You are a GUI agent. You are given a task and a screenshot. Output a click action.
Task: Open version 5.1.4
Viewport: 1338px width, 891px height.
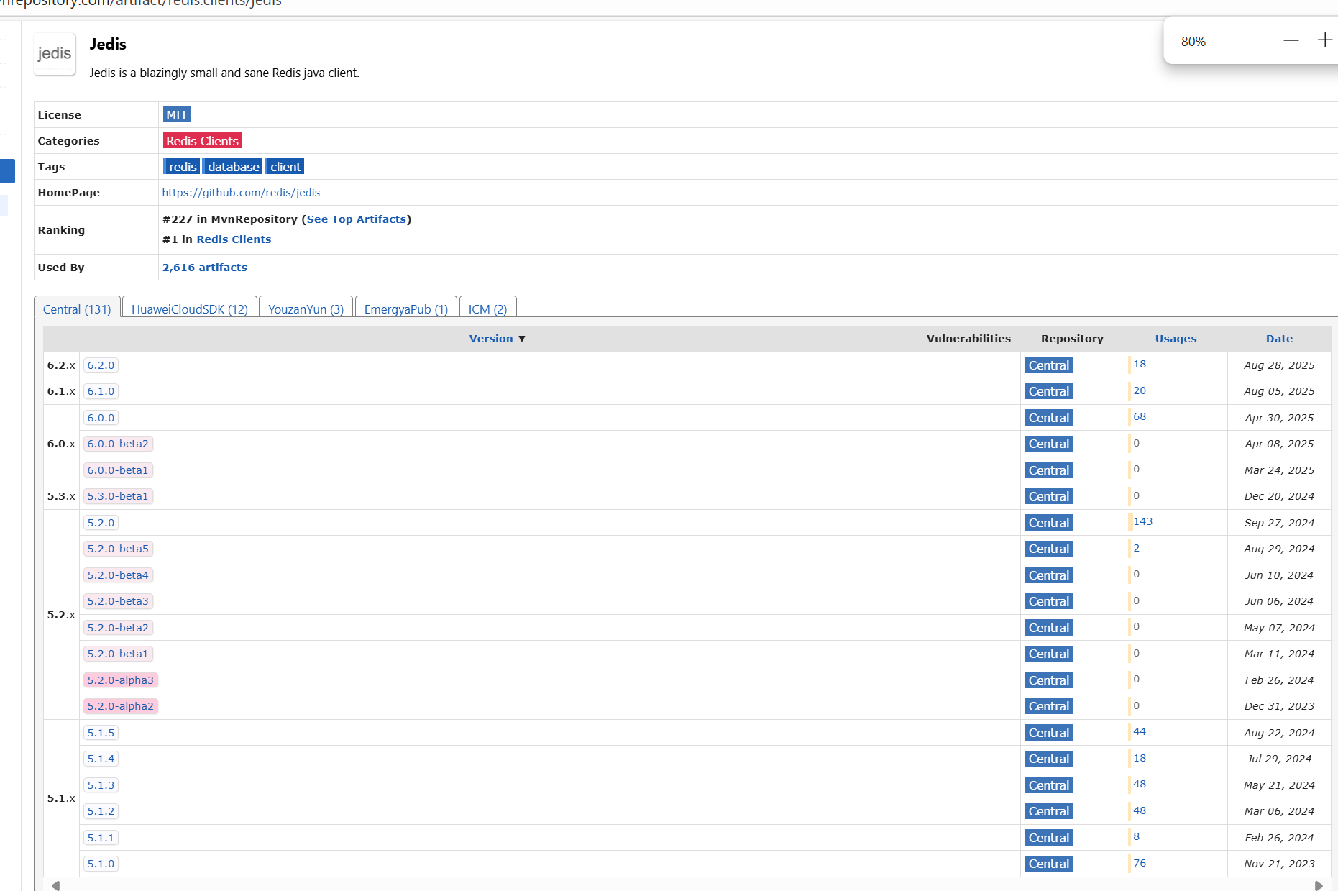pyautogui.click(x=101, y=759)
